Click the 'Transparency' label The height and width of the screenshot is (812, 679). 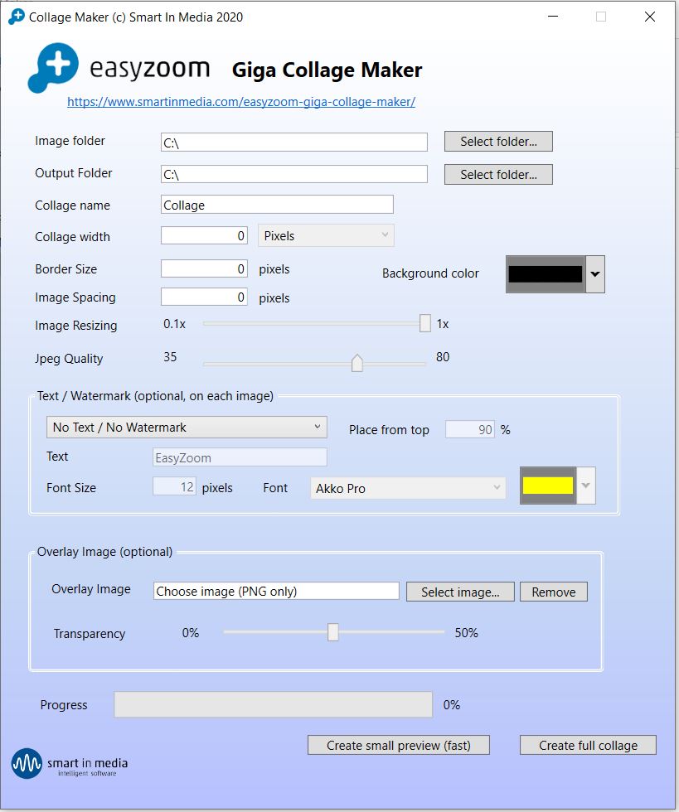click(90, 633)
